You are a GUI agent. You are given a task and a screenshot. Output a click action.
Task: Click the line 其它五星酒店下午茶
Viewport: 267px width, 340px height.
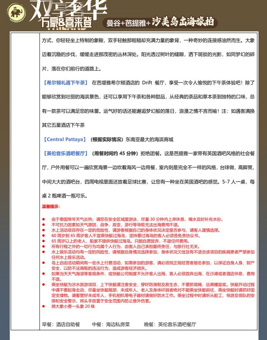(x=63, y=125)
